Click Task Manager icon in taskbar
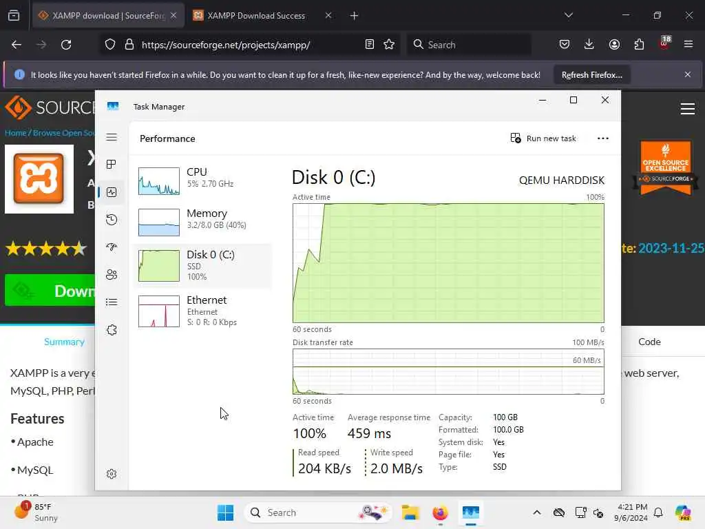Viewport: 705px width, 529px height. [x=470, y=512]
